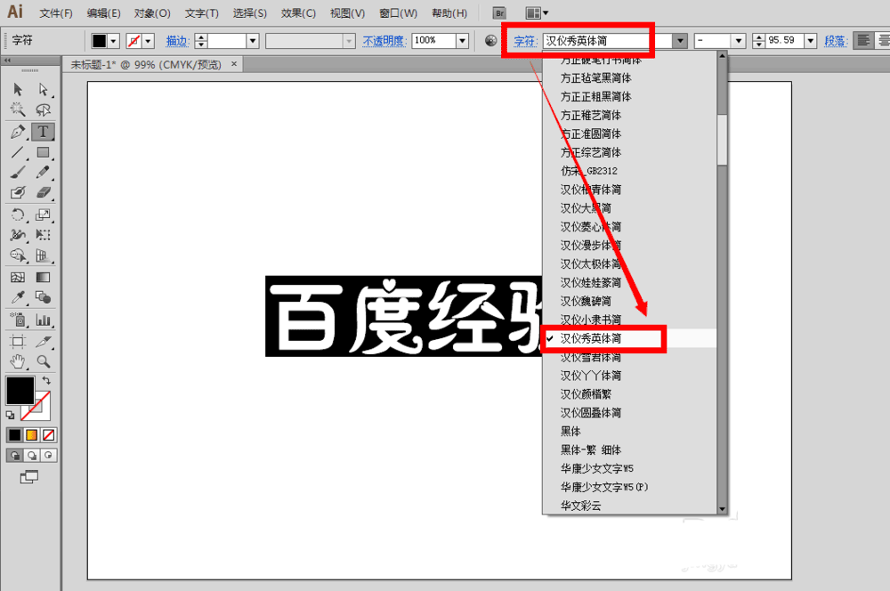Viewport: 890px width, 591px height.
Task: Set paint mode to Gradient
Action: pyautogui.click(x=32, y=435)
